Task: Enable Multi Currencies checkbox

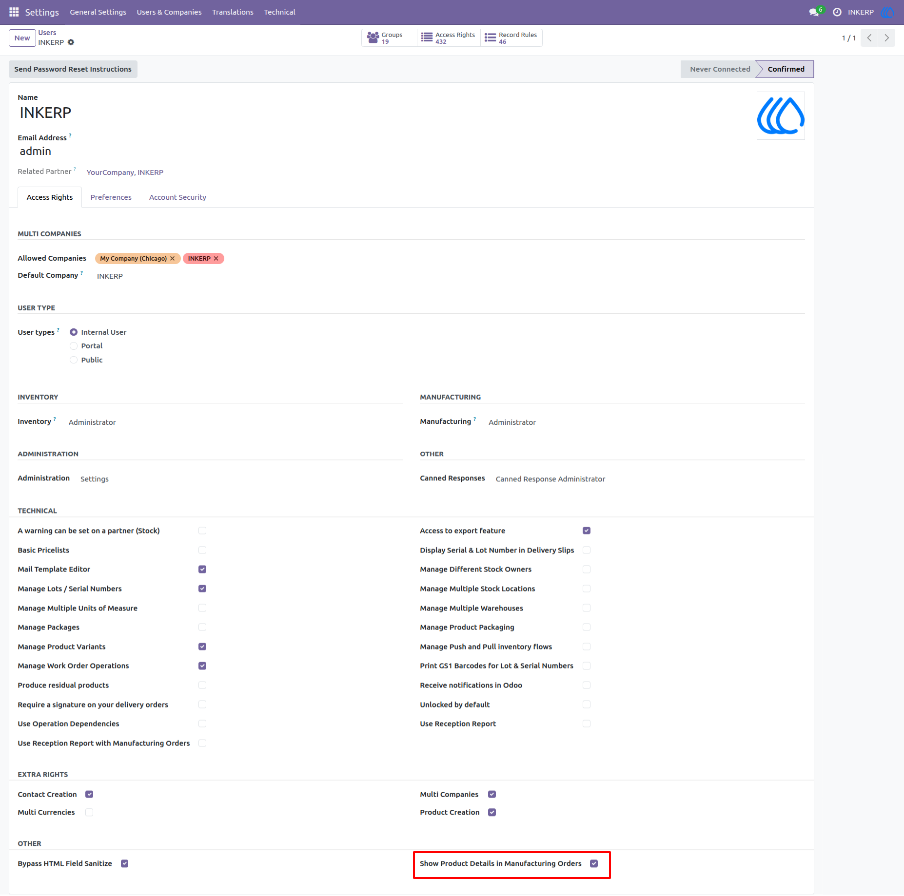Action: coord(89,812)
